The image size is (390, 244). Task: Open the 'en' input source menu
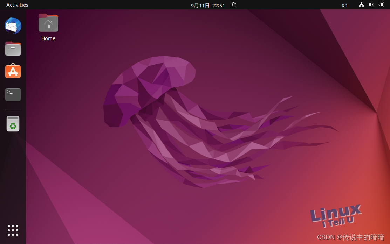click(344, 5)
